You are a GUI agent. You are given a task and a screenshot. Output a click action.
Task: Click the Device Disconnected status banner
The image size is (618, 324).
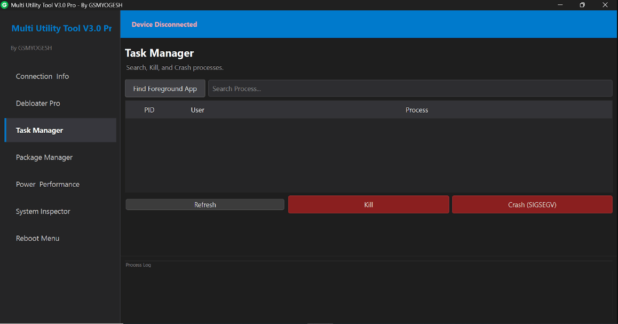pos(164,24)
